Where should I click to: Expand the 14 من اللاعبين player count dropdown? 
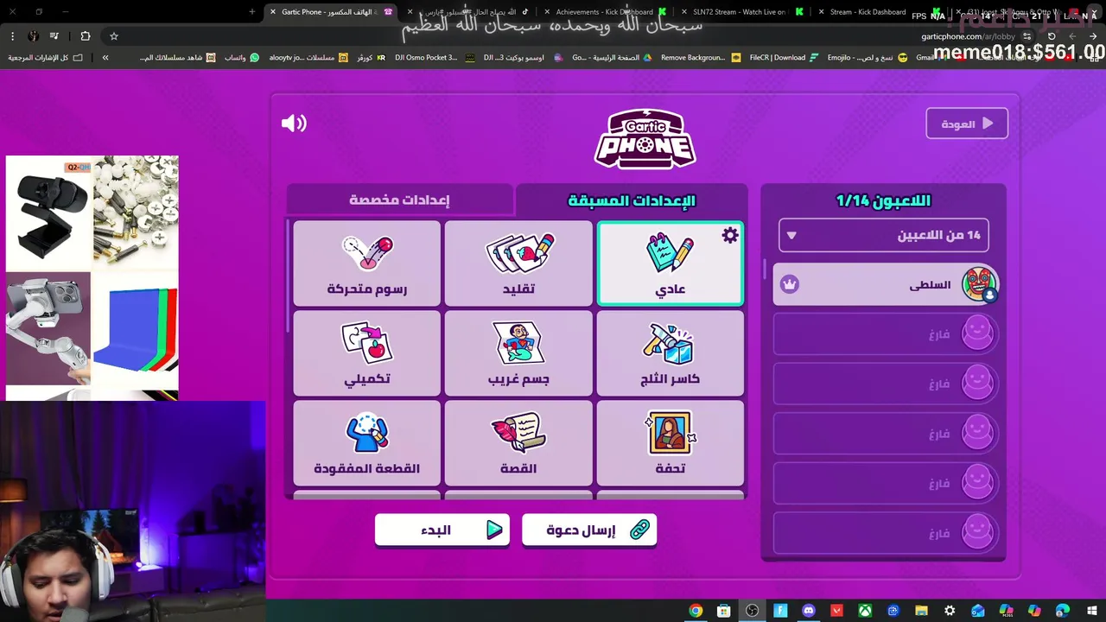point(884,235)
